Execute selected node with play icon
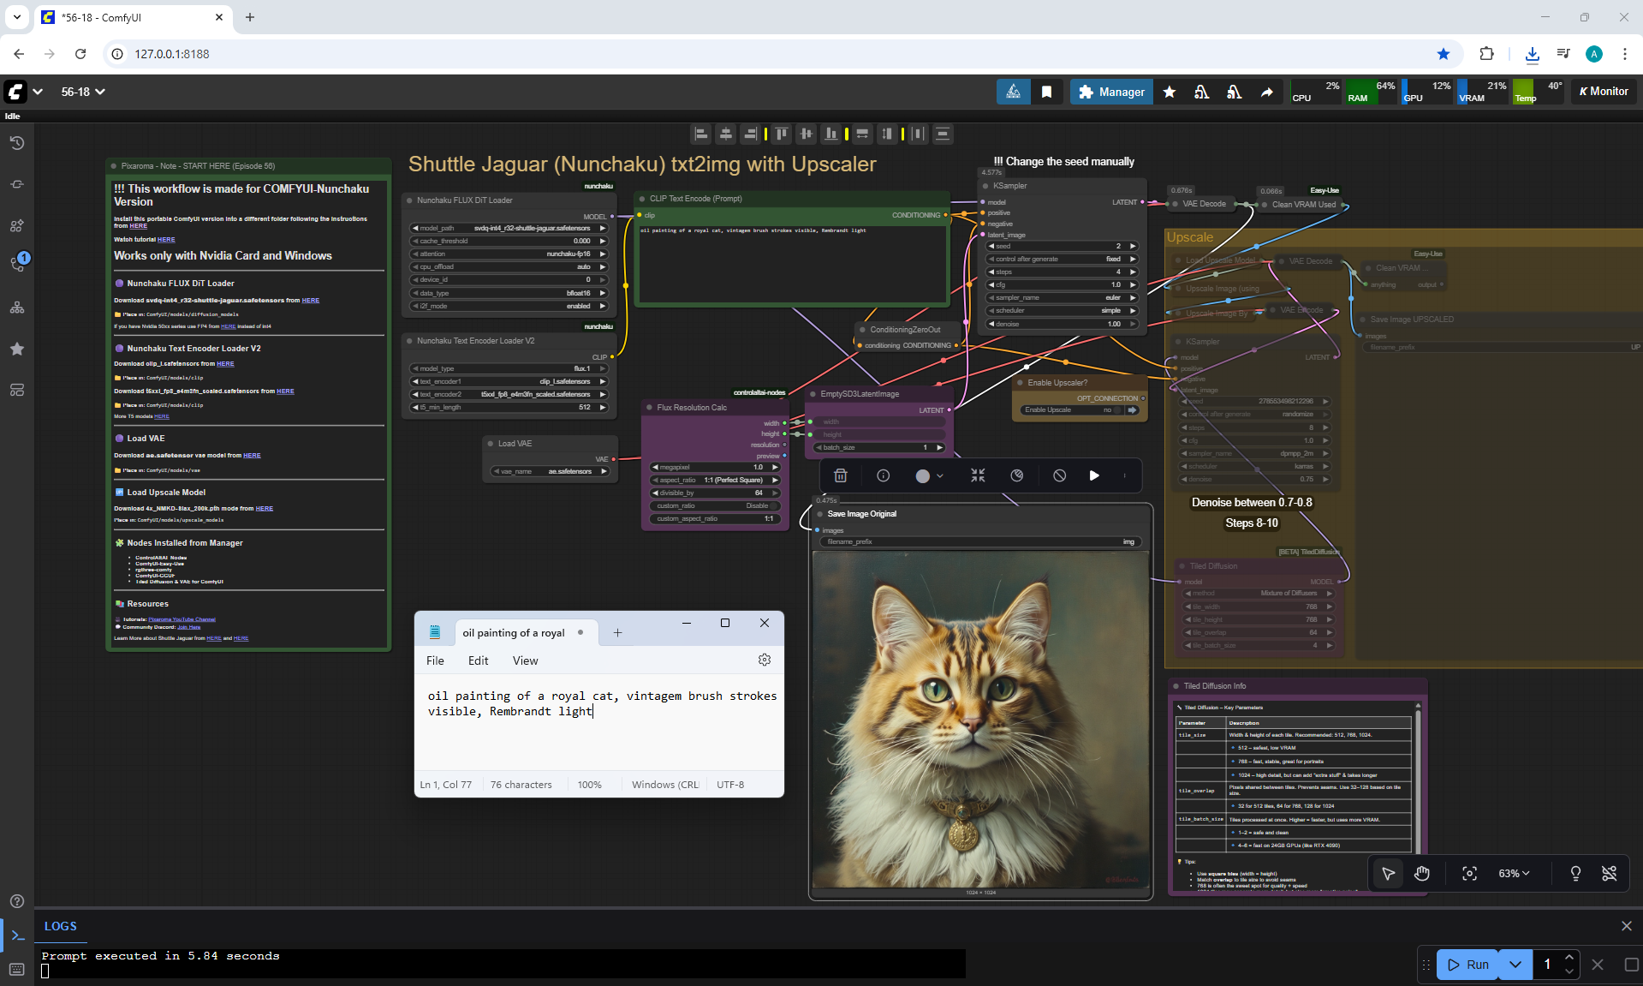 [1094, 475]
